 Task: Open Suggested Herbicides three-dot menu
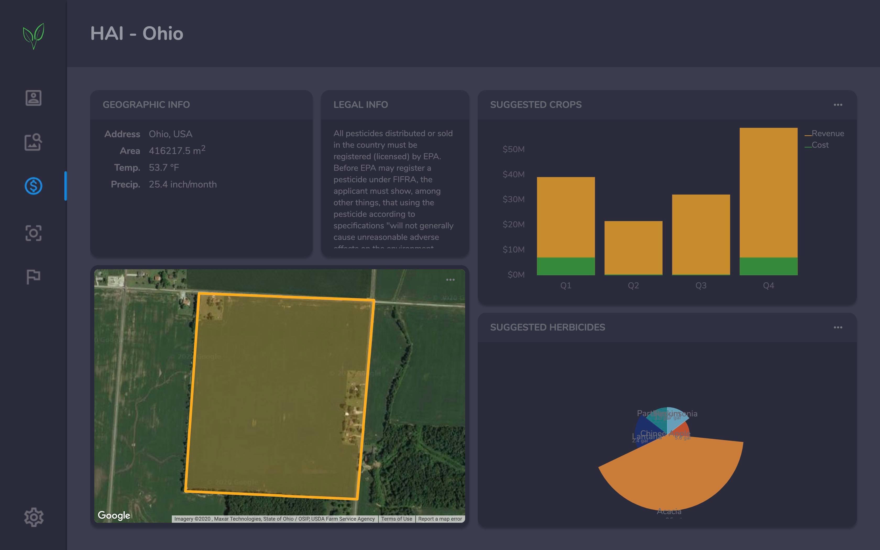[x=838, y=327]
